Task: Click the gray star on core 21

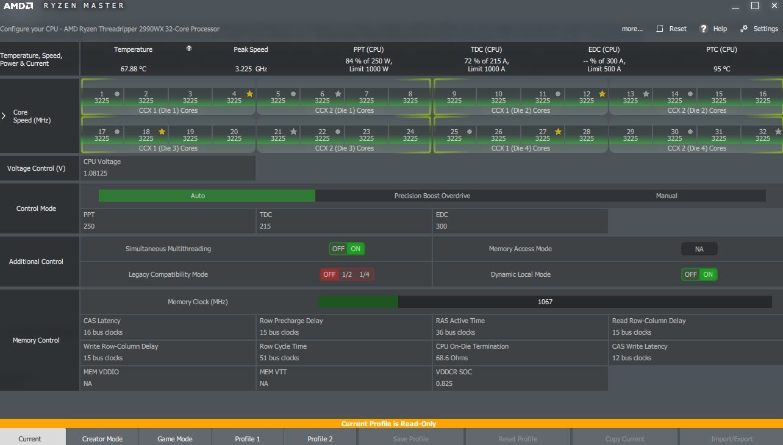Action: pos(293,132)
